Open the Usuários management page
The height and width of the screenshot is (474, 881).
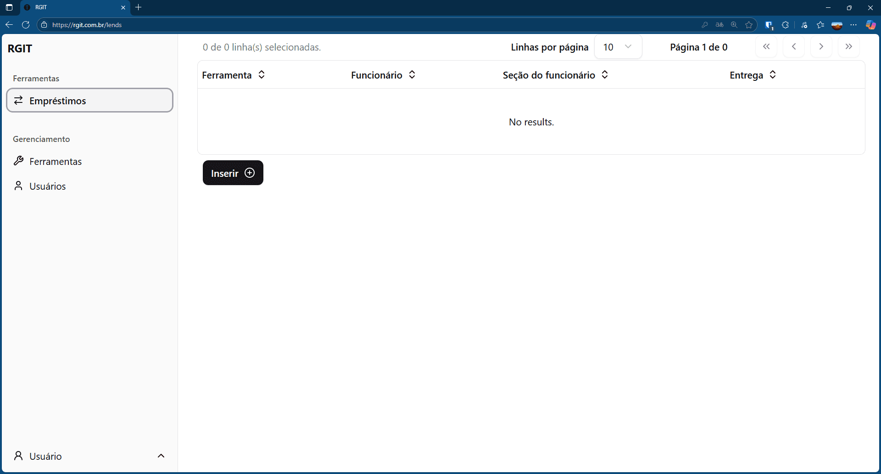(47, 186)
